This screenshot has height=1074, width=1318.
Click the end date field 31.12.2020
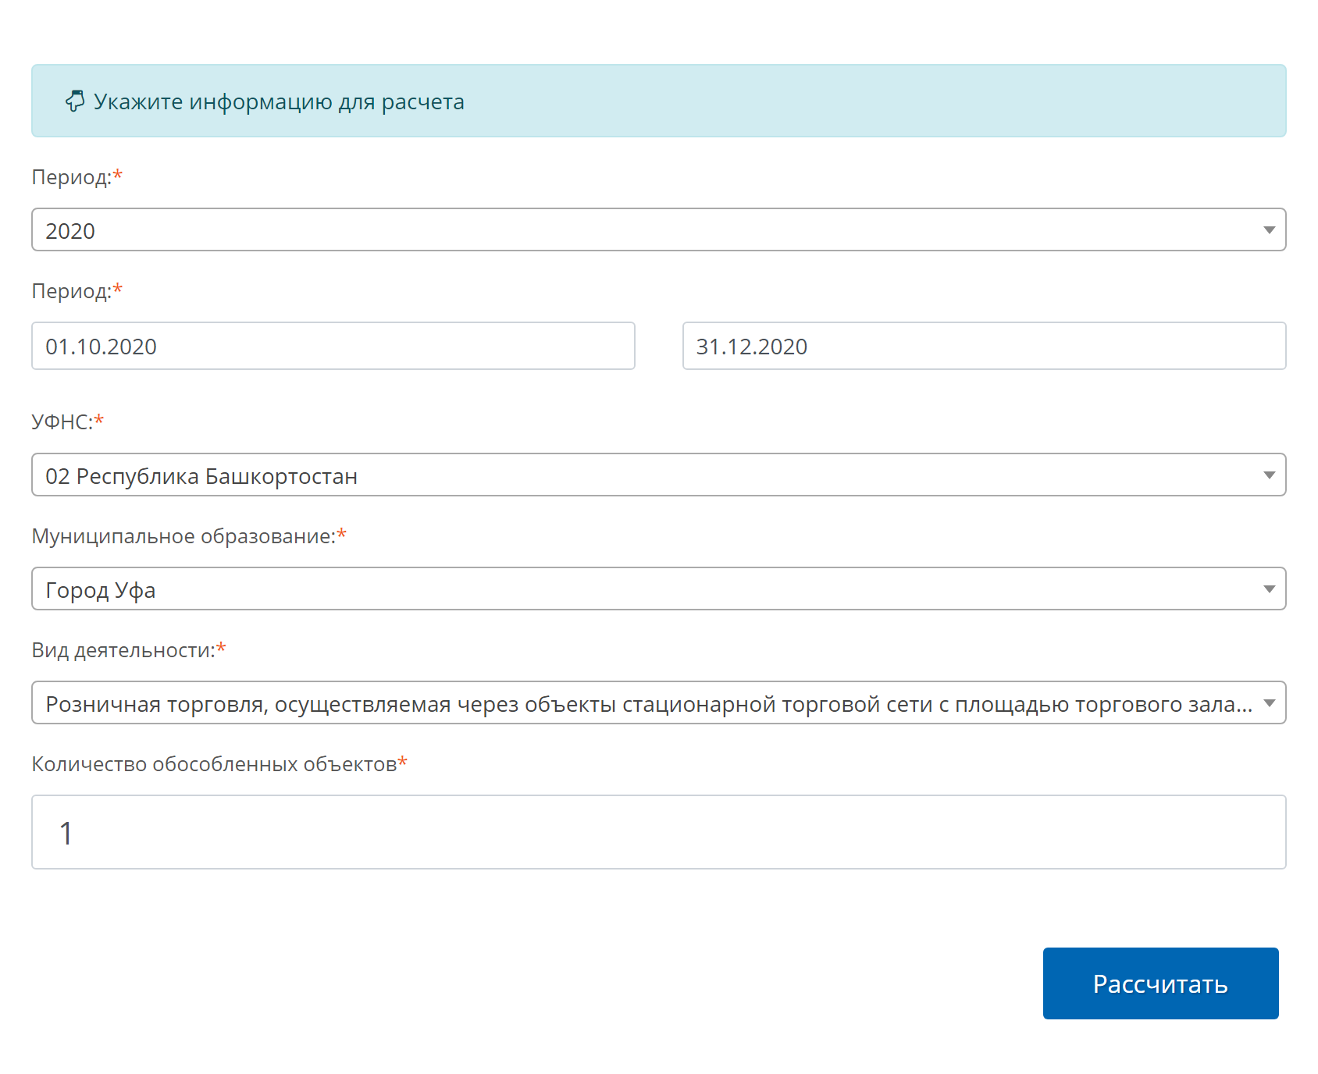coord(984,346)
